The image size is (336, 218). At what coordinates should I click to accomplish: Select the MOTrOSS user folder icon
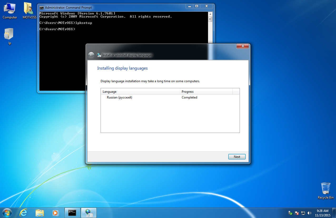click(29, 11)
